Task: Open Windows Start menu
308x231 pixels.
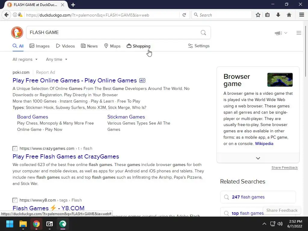Action: coord(10,224)
